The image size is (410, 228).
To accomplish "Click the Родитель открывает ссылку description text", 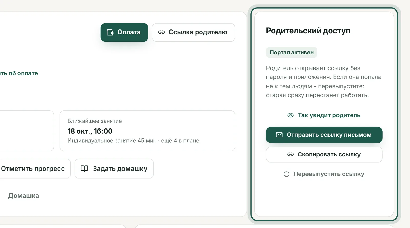I will (x=324, y=82).
